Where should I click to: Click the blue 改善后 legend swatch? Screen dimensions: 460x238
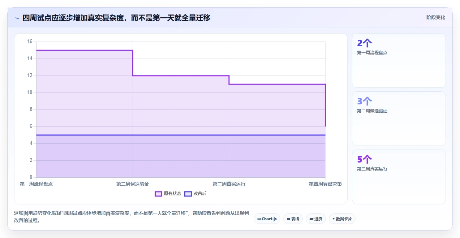coord(188,194)
